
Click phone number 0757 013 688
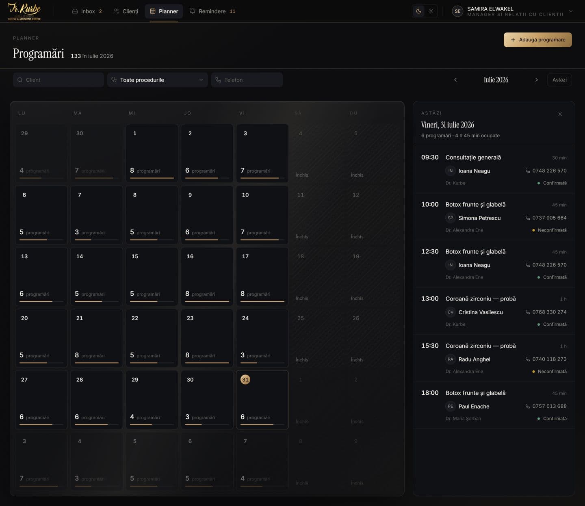(550, 407)
